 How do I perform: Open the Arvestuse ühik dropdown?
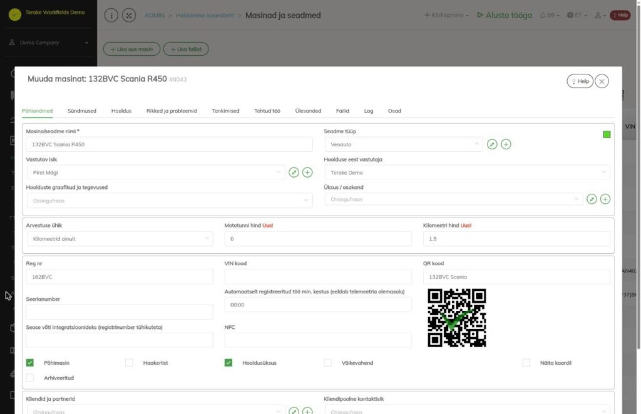[120, 239]
